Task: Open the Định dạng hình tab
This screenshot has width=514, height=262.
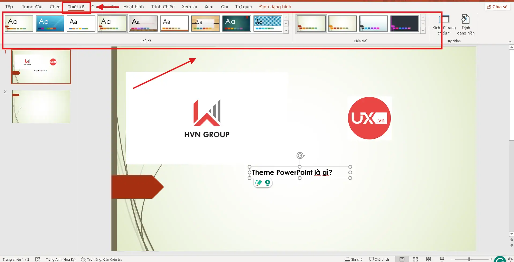Action: point(275,7)
